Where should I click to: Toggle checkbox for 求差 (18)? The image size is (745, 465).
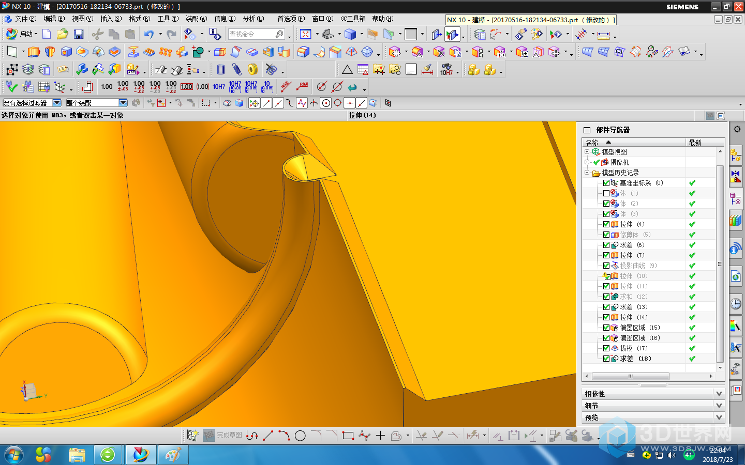[x=606, y=359]
